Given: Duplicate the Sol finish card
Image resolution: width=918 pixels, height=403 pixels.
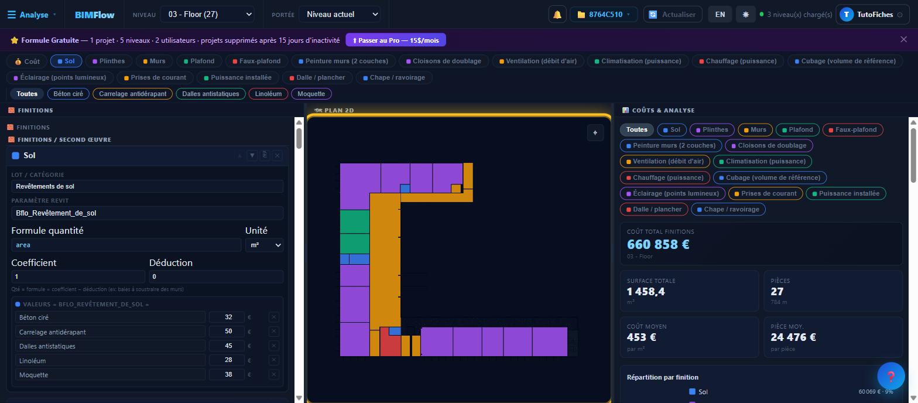Looking at the screenshot, I should (265, 155).
